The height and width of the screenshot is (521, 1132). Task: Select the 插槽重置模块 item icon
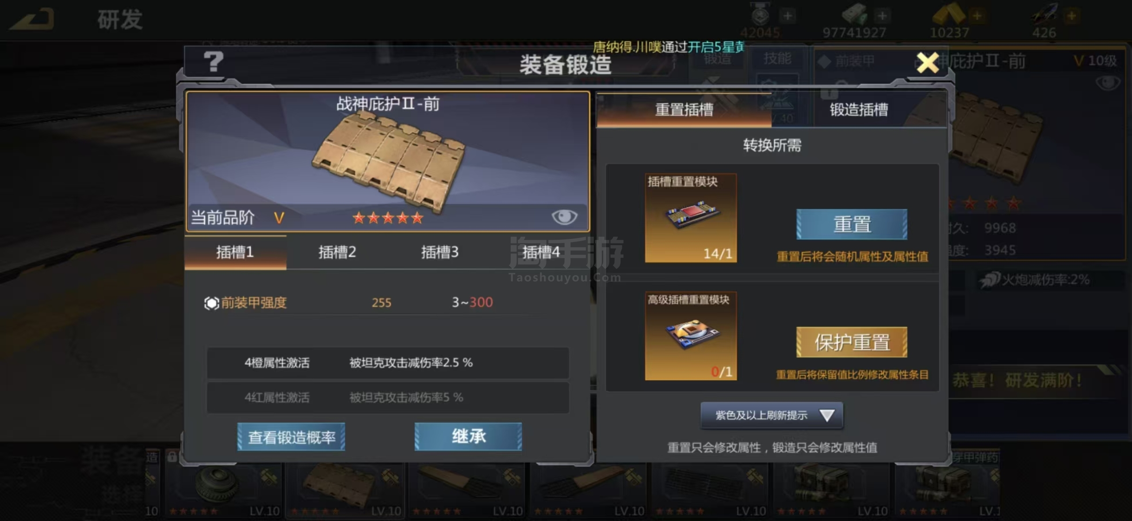pos(691,218)
